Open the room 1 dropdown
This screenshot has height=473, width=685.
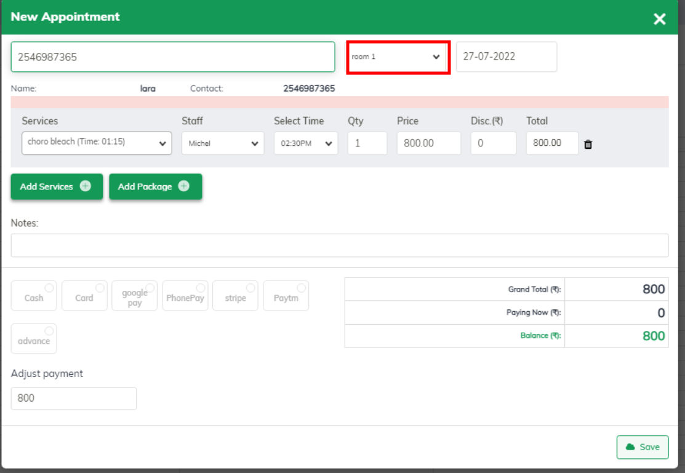point(397,57)
